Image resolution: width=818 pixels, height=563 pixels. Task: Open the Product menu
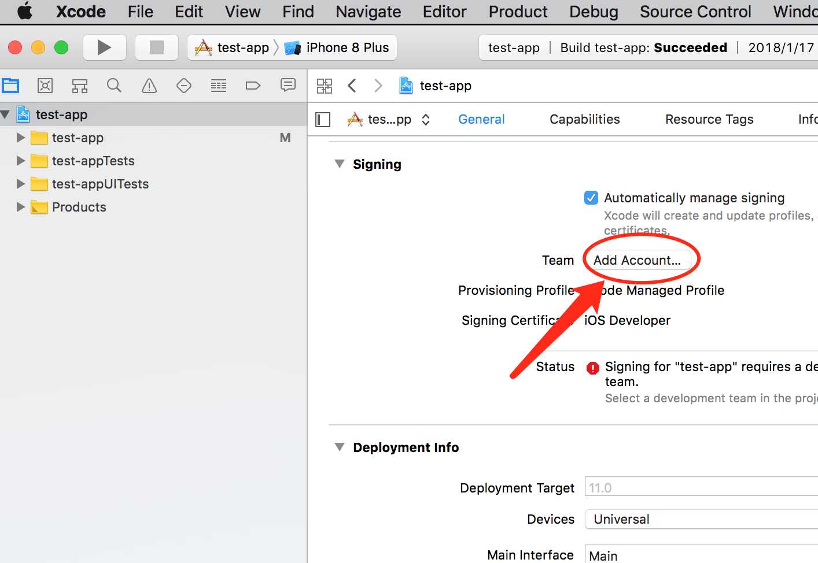[518, 12]
